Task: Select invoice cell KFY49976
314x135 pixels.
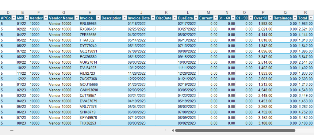Action: point(90,118)
